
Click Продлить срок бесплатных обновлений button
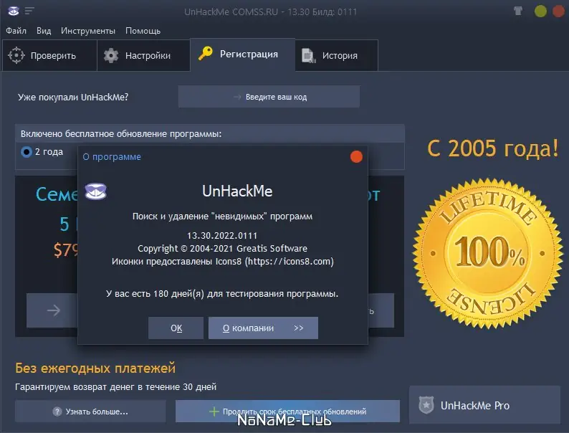[287, 411]
